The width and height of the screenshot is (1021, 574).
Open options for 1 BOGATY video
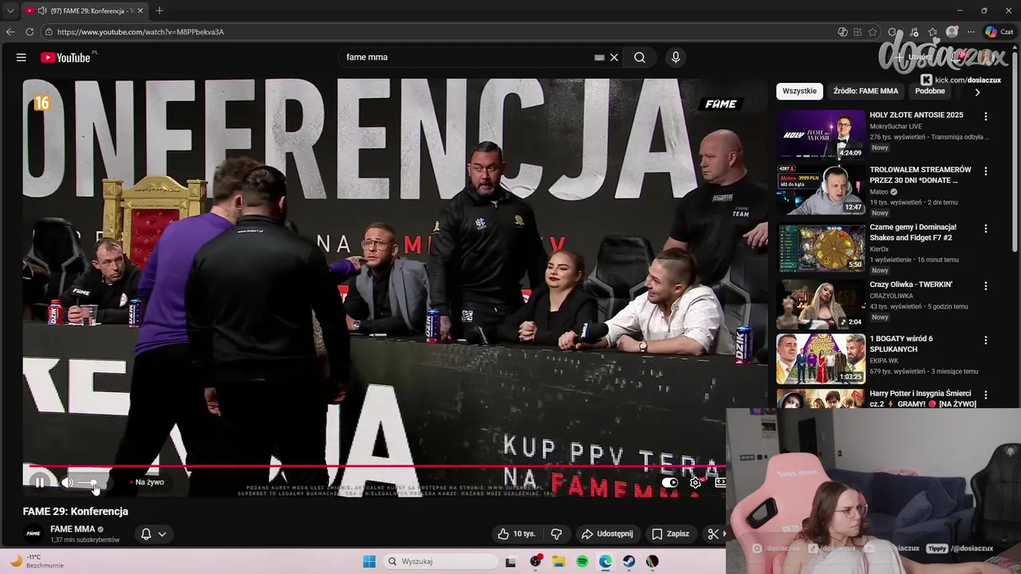pyautogui.click(x=985, y=340)
